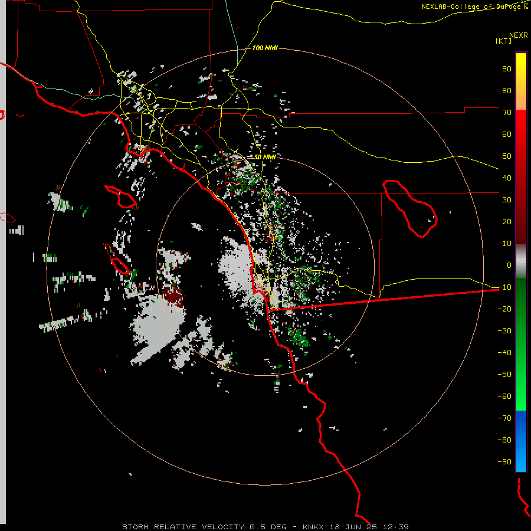Select the positive 20 scale value
This screenshot has height=531, width=531.
[507, 221]
